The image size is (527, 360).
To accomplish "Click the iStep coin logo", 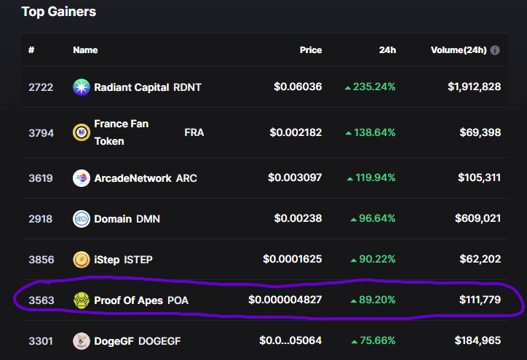I will click(82, 260).
